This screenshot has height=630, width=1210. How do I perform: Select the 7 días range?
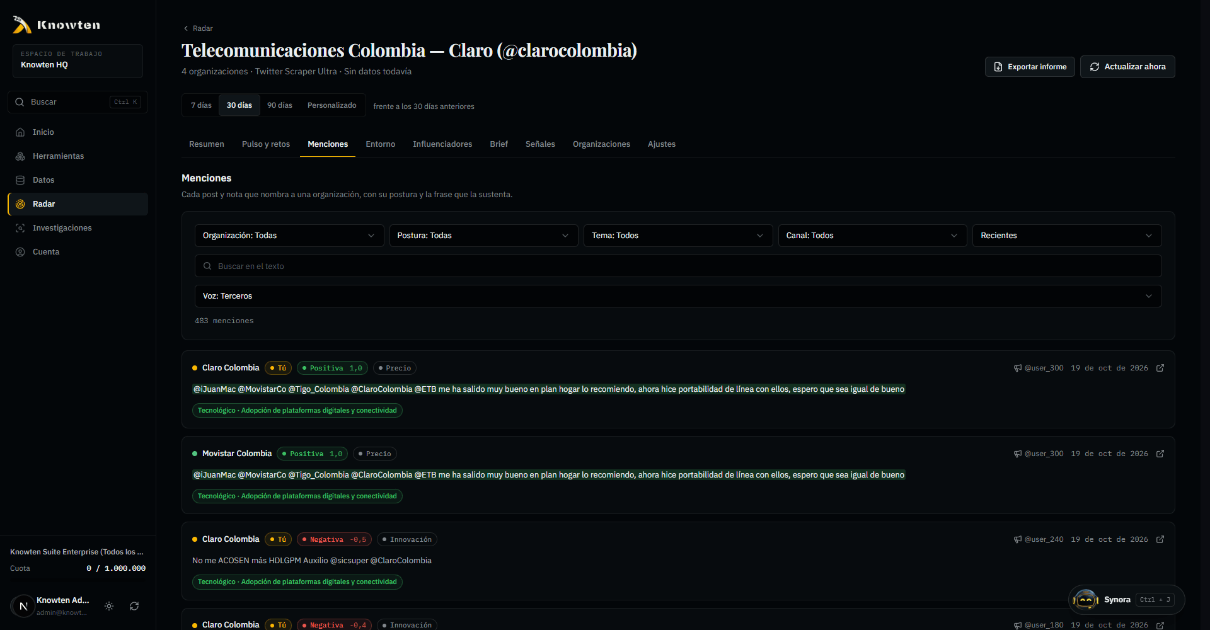[201, 105]
